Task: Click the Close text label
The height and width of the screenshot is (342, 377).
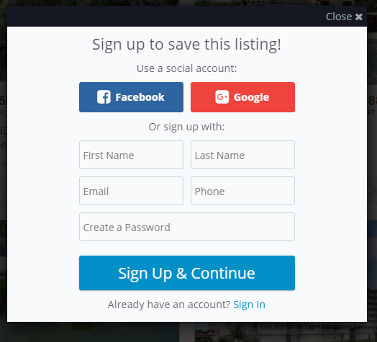Action: [x=339, y=17]
